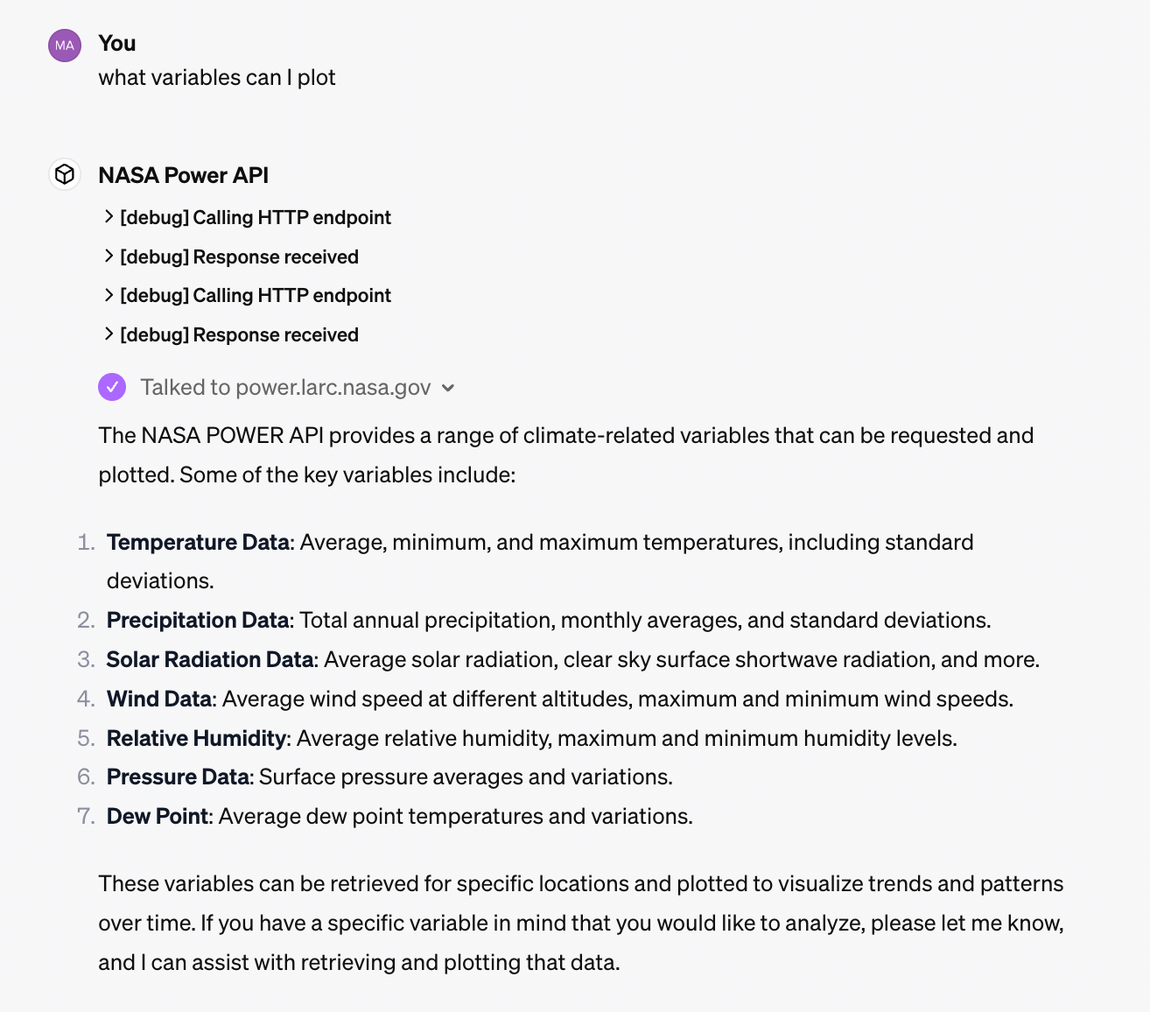Click the purple MA user avatar

(65, 46)
